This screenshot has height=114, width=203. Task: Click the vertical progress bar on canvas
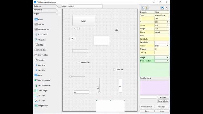coord(121,86)
